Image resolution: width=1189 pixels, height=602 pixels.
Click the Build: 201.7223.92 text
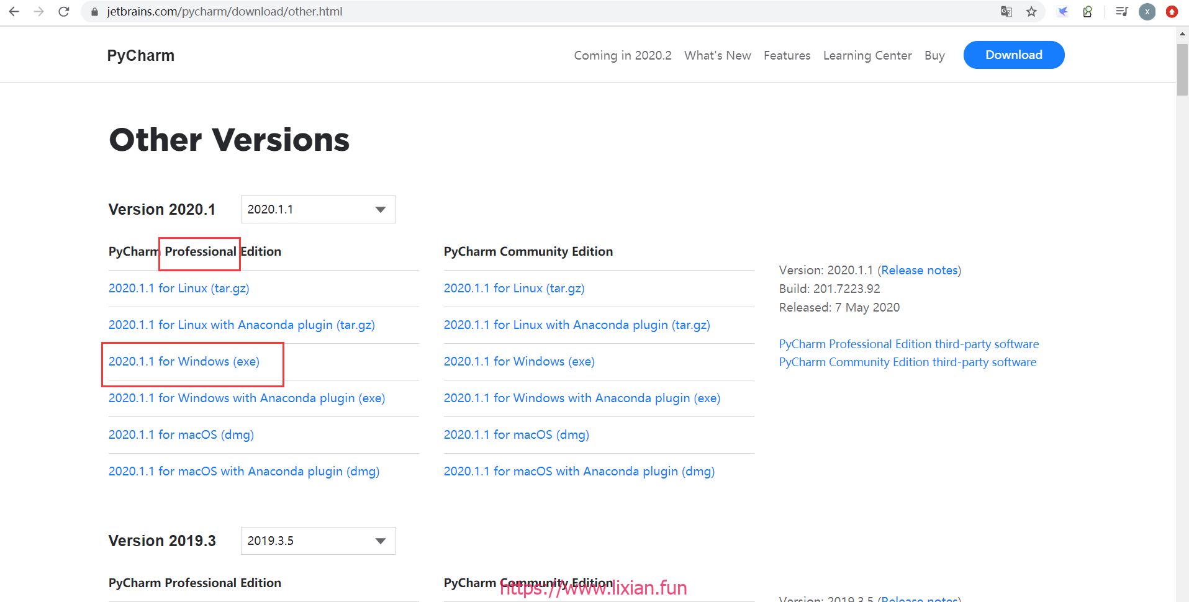click(830, 289)
